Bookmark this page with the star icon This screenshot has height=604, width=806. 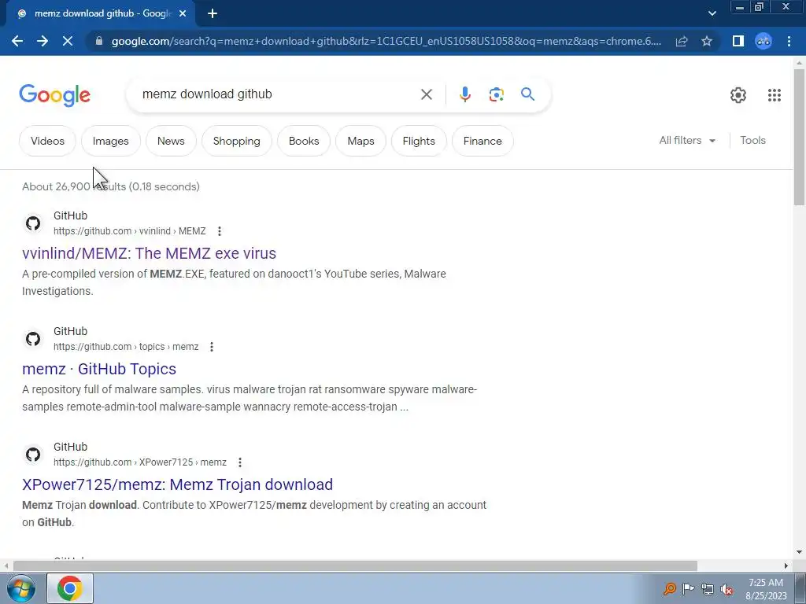click(x=707, y=41)
